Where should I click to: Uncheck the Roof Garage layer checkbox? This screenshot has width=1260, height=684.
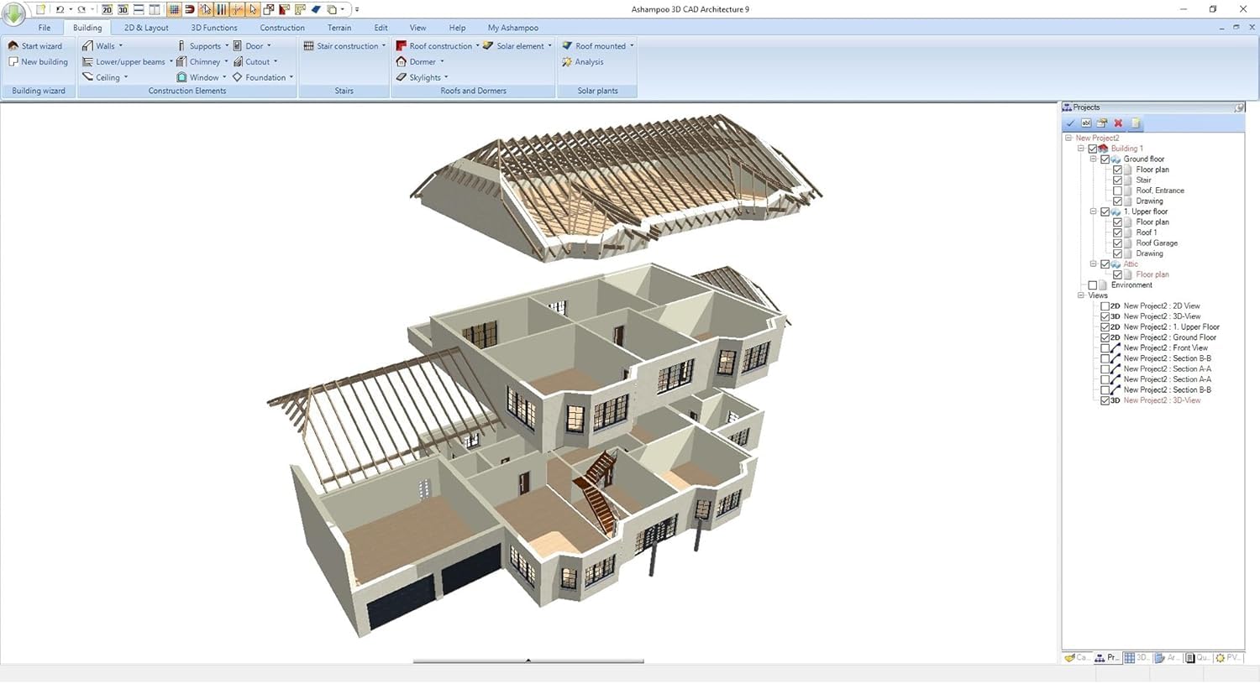(x=1117, y=243)
